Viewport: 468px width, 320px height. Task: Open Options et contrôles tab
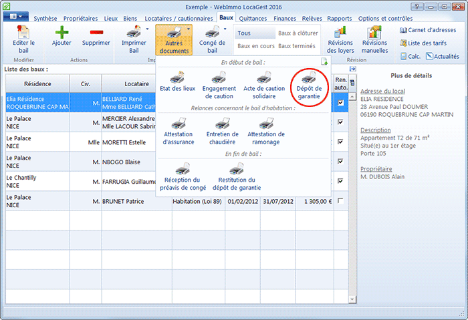click(385, 19)
